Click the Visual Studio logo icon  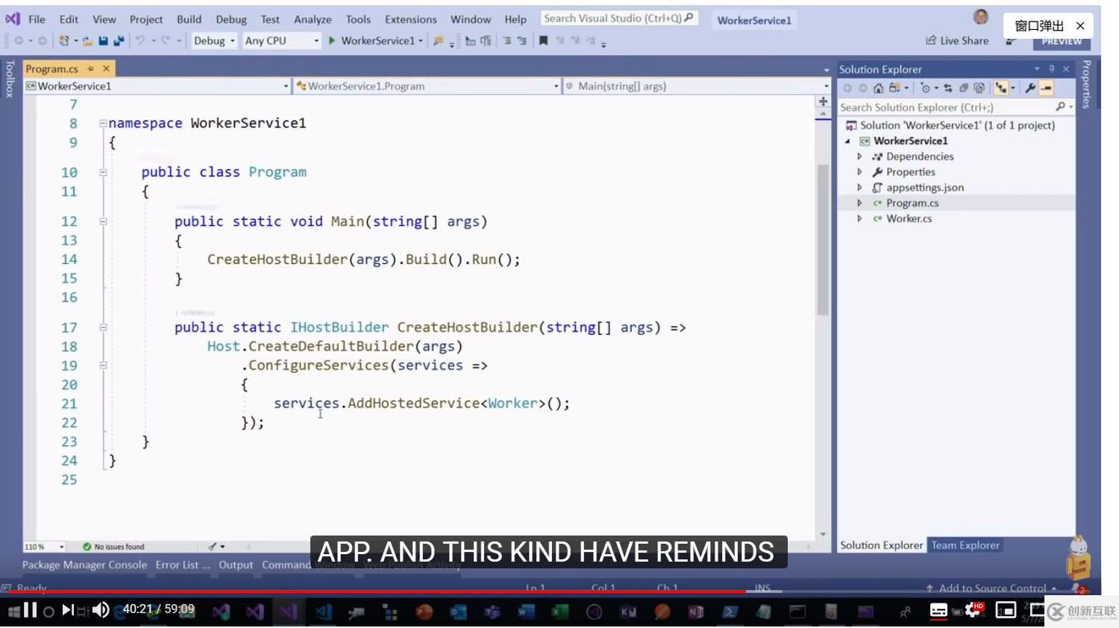pos(13,19)
